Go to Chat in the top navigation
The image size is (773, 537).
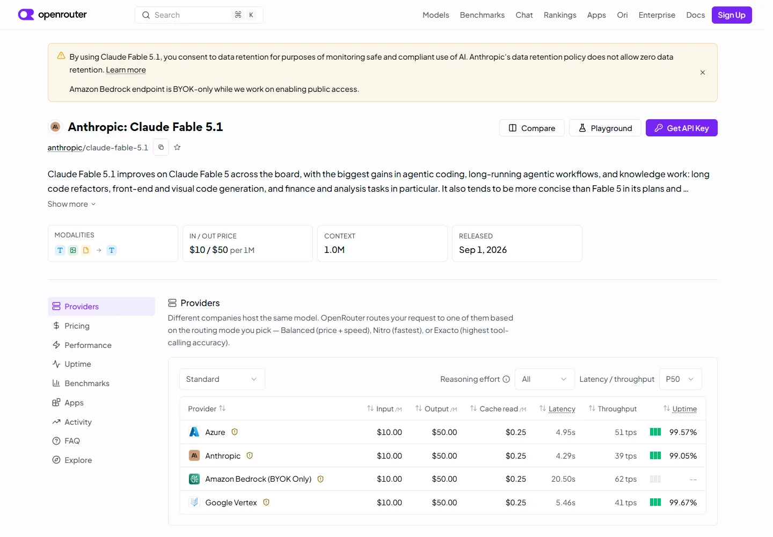[x=524, y=15]
